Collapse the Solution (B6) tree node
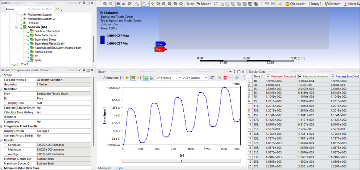Image resolution: width=360 pixels, height=170 pixels. 17,27
